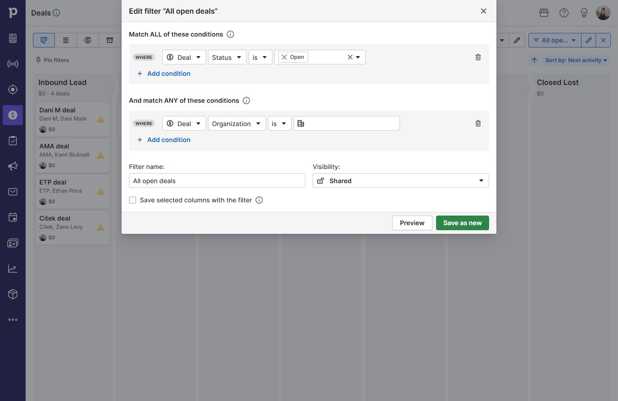The width and height of the screenshot is (618, 401).
Task: Open the Leads inbox sidebar icon
Action: coord(13,38)
